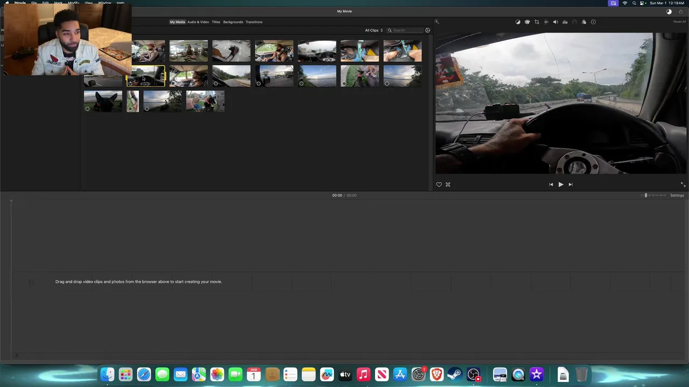Reject the clip with the X icon
This screenshot has width=689, height=387.
point(448,184)
